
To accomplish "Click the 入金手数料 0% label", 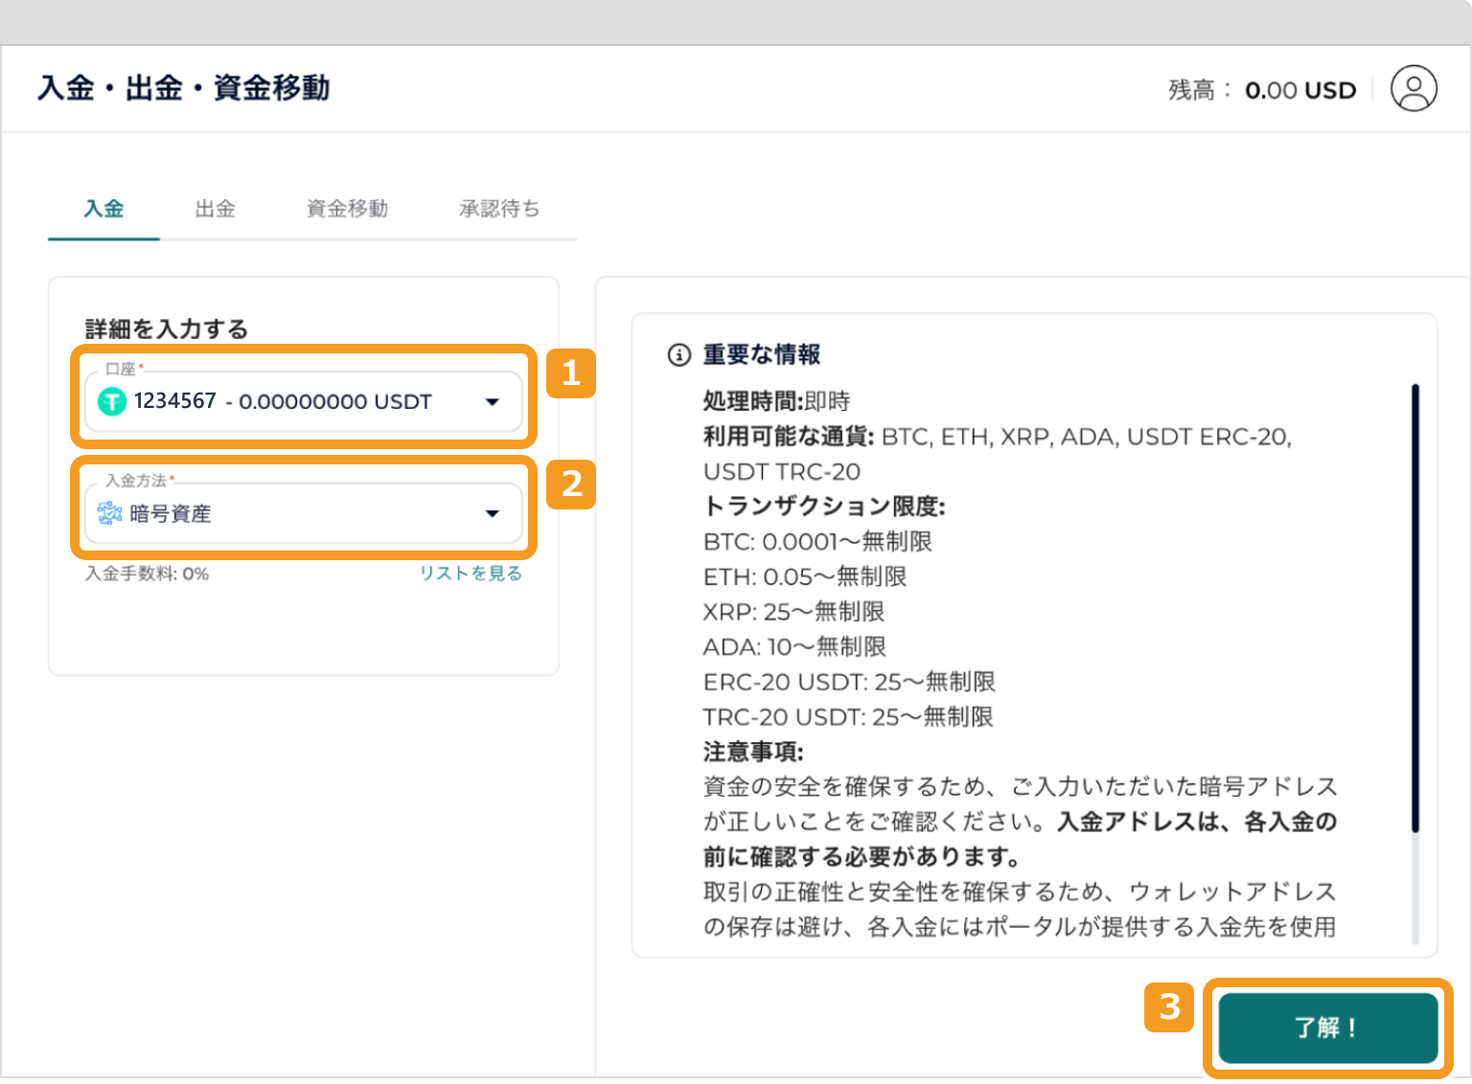I will 147,573.
